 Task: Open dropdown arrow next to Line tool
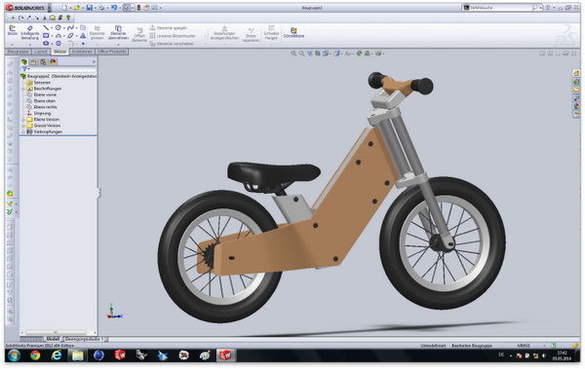tap(51, 28)
